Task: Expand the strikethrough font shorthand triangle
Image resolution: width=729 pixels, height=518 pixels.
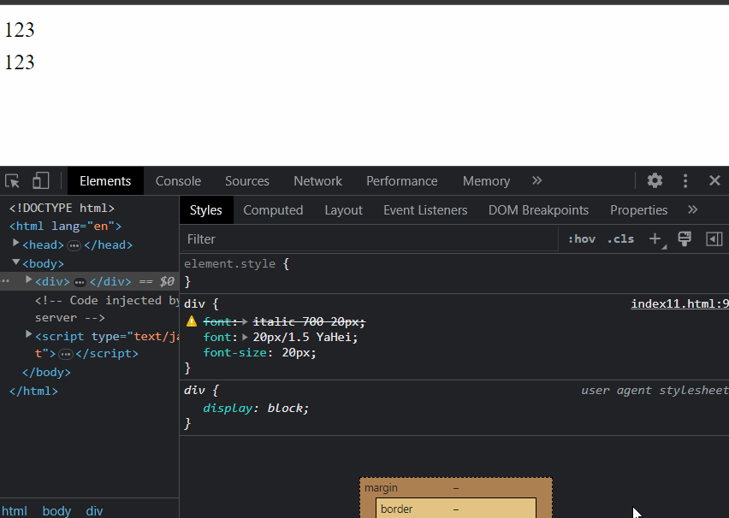Action: 245,321
